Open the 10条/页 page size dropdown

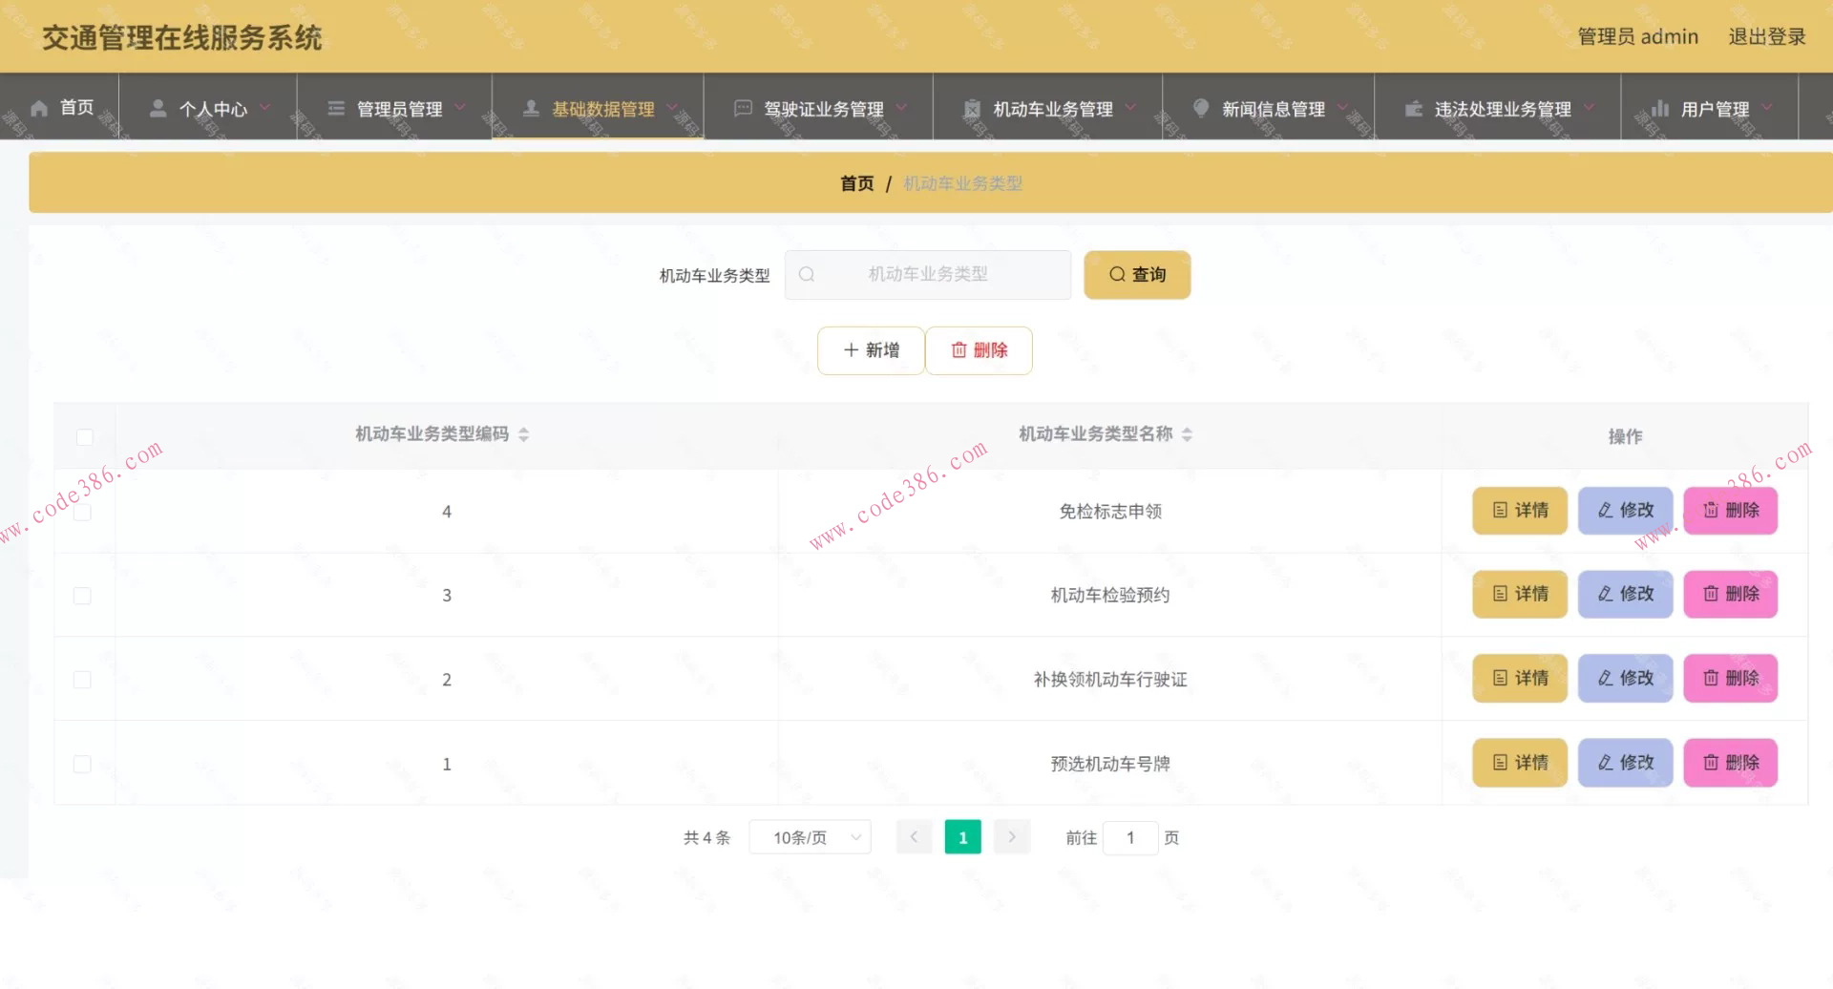pyautogui.click(x=810, y=837)
